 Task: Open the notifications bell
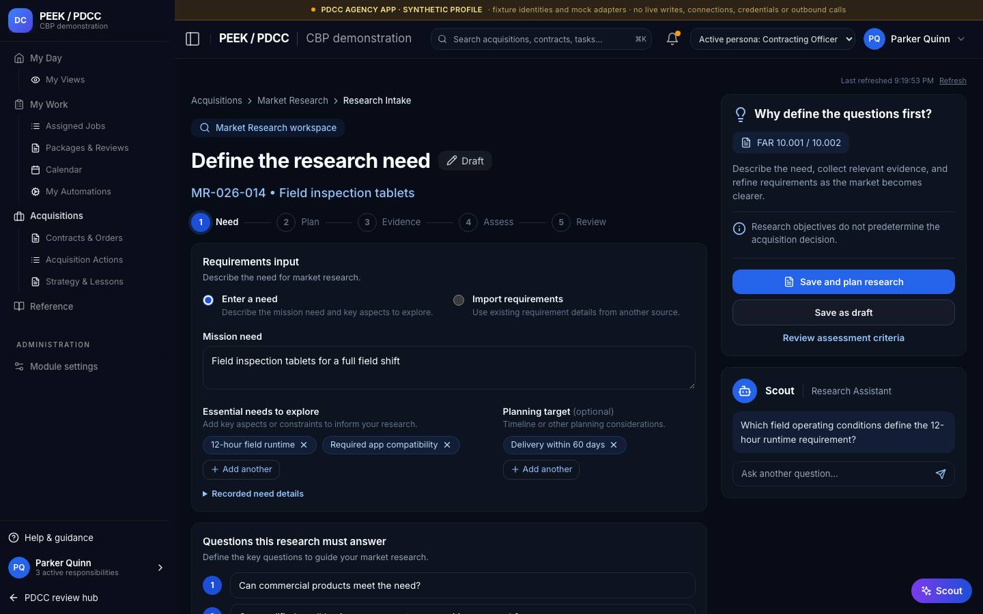672,39
